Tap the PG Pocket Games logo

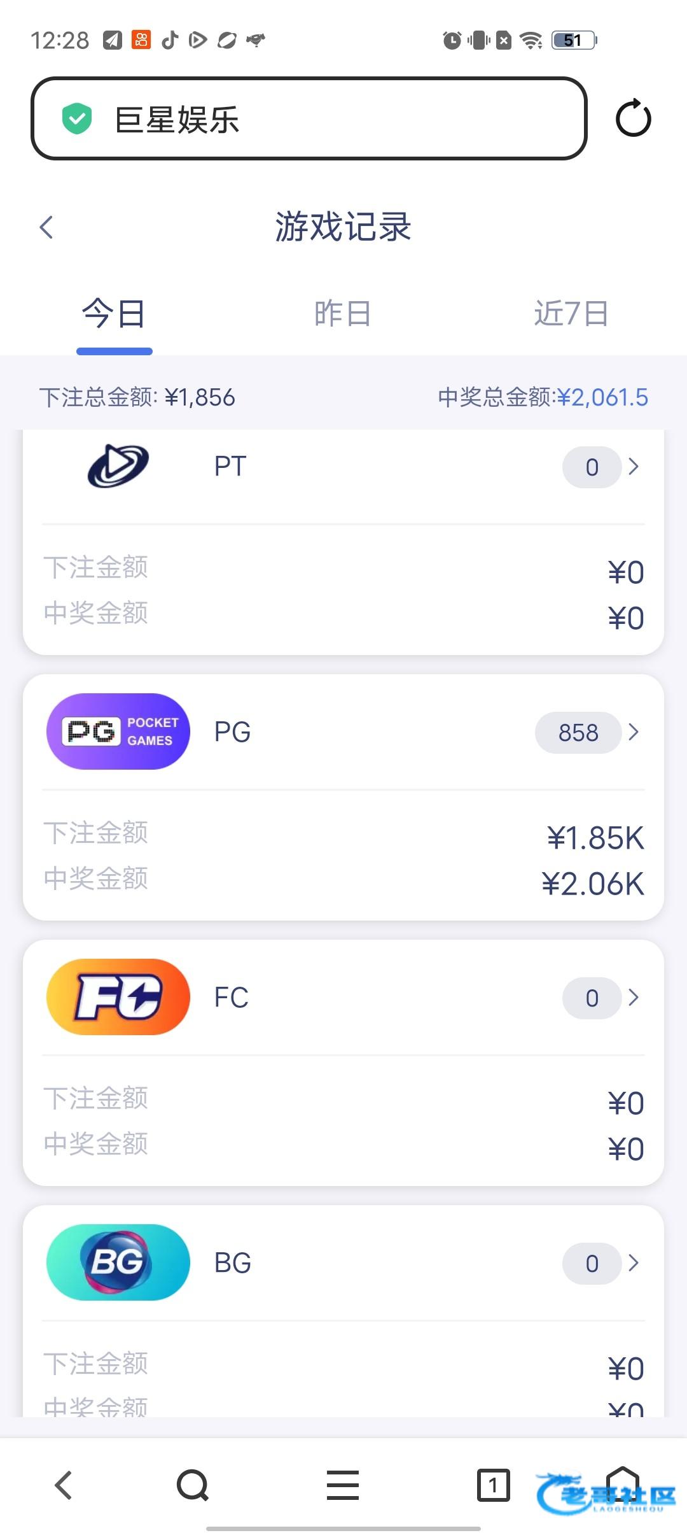click(x=118, y=731)
